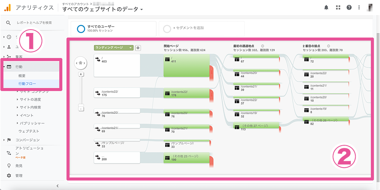This screenshot has height=190, width=380.
Task: Click the audience person icon in sidebar
Action: pos(9,47)
